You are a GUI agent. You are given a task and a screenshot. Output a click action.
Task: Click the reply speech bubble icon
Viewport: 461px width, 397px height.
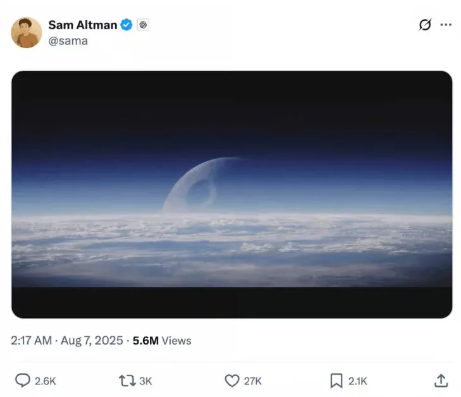23,381
